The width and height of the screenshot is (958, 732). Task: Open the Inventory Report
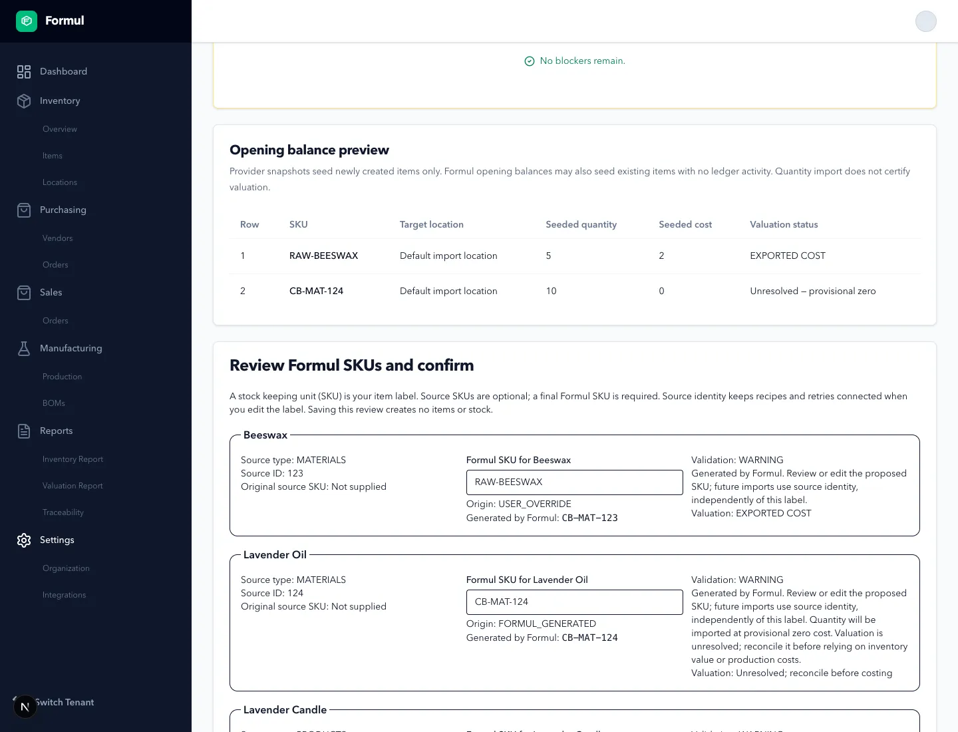[73, 459]
